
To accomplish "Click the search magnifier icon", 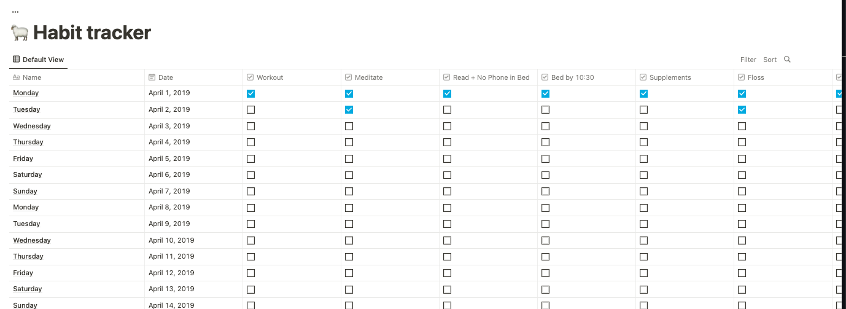I will coord(787,60).
